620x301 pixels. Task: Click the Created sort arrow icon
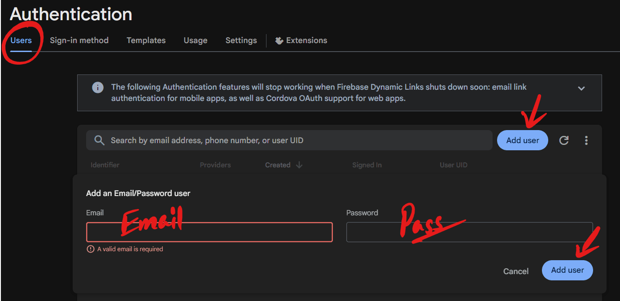click(299, 165)
